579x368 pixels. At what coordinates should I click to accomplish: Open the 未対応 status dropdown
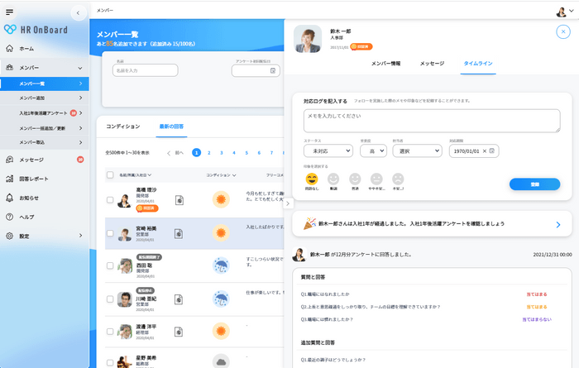(x=328, y=151)
